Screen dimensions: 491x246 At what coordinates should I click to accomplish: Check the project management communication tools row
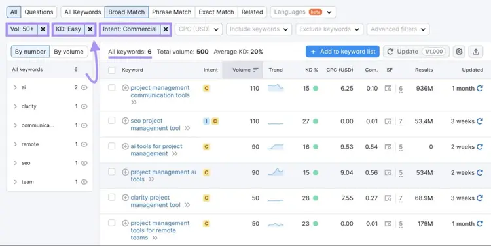111,87
